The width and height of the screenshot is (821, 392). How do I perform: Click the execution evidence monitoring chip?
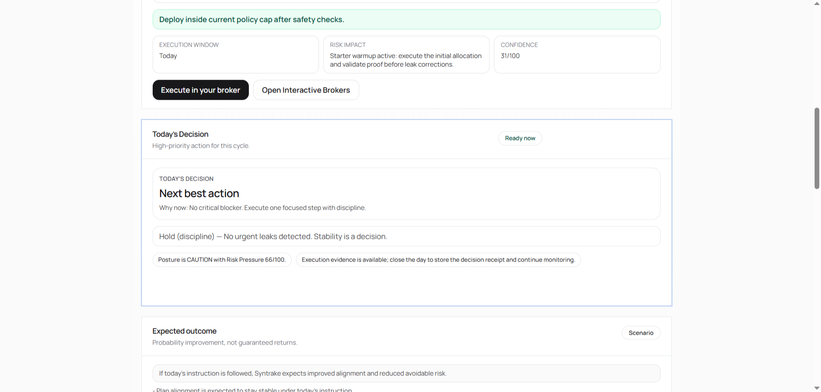coord(438,260)
